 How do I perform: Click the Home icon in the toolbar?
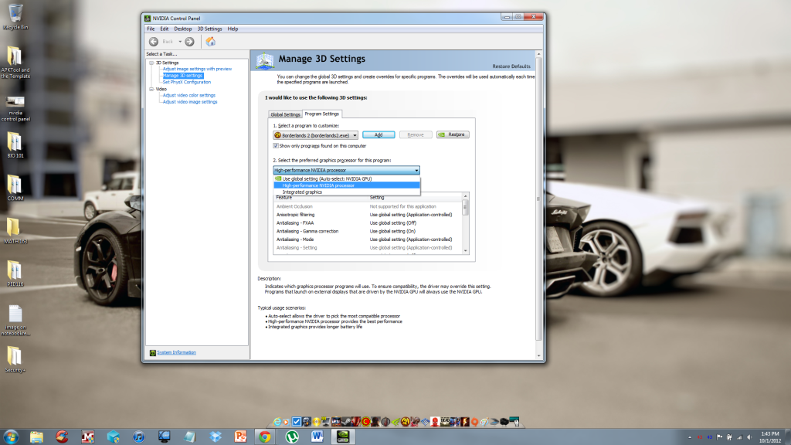pos(210,42)
